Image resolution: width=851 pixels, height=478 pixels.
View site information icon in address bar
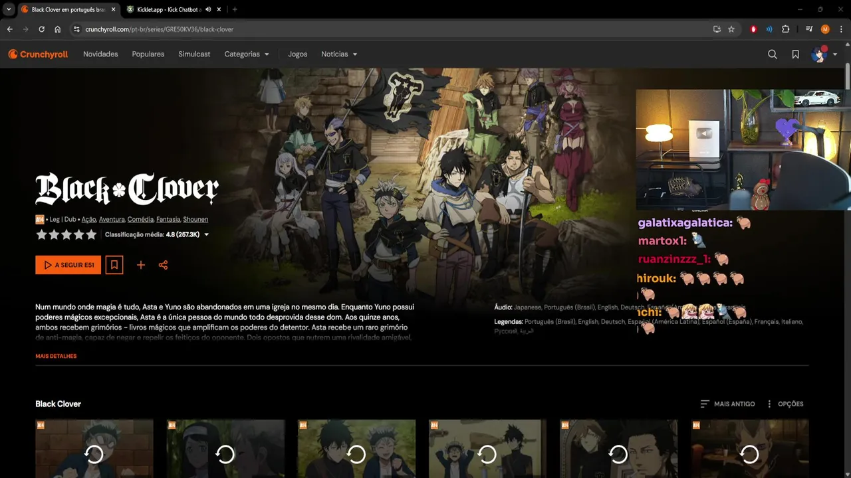click(x=76, y=29)
